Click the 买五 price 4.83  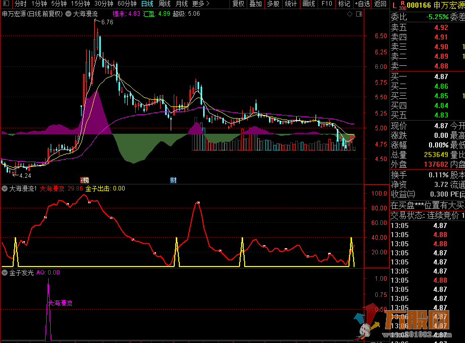tap(441, 115)
